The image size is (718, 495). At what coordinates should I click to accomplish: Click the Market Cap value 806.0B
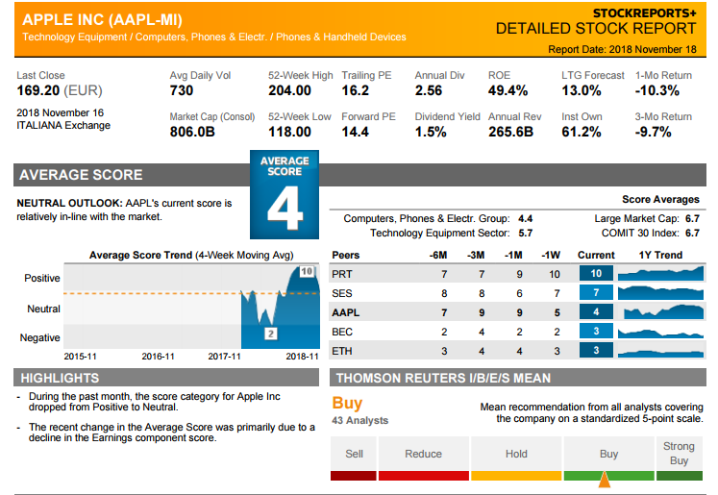pos(192,132)
